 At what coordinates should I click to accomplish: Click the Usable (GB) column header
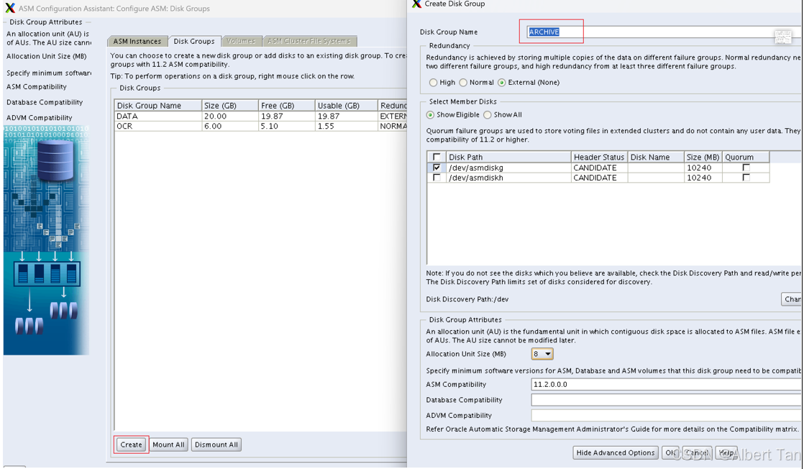pos(346,106)
